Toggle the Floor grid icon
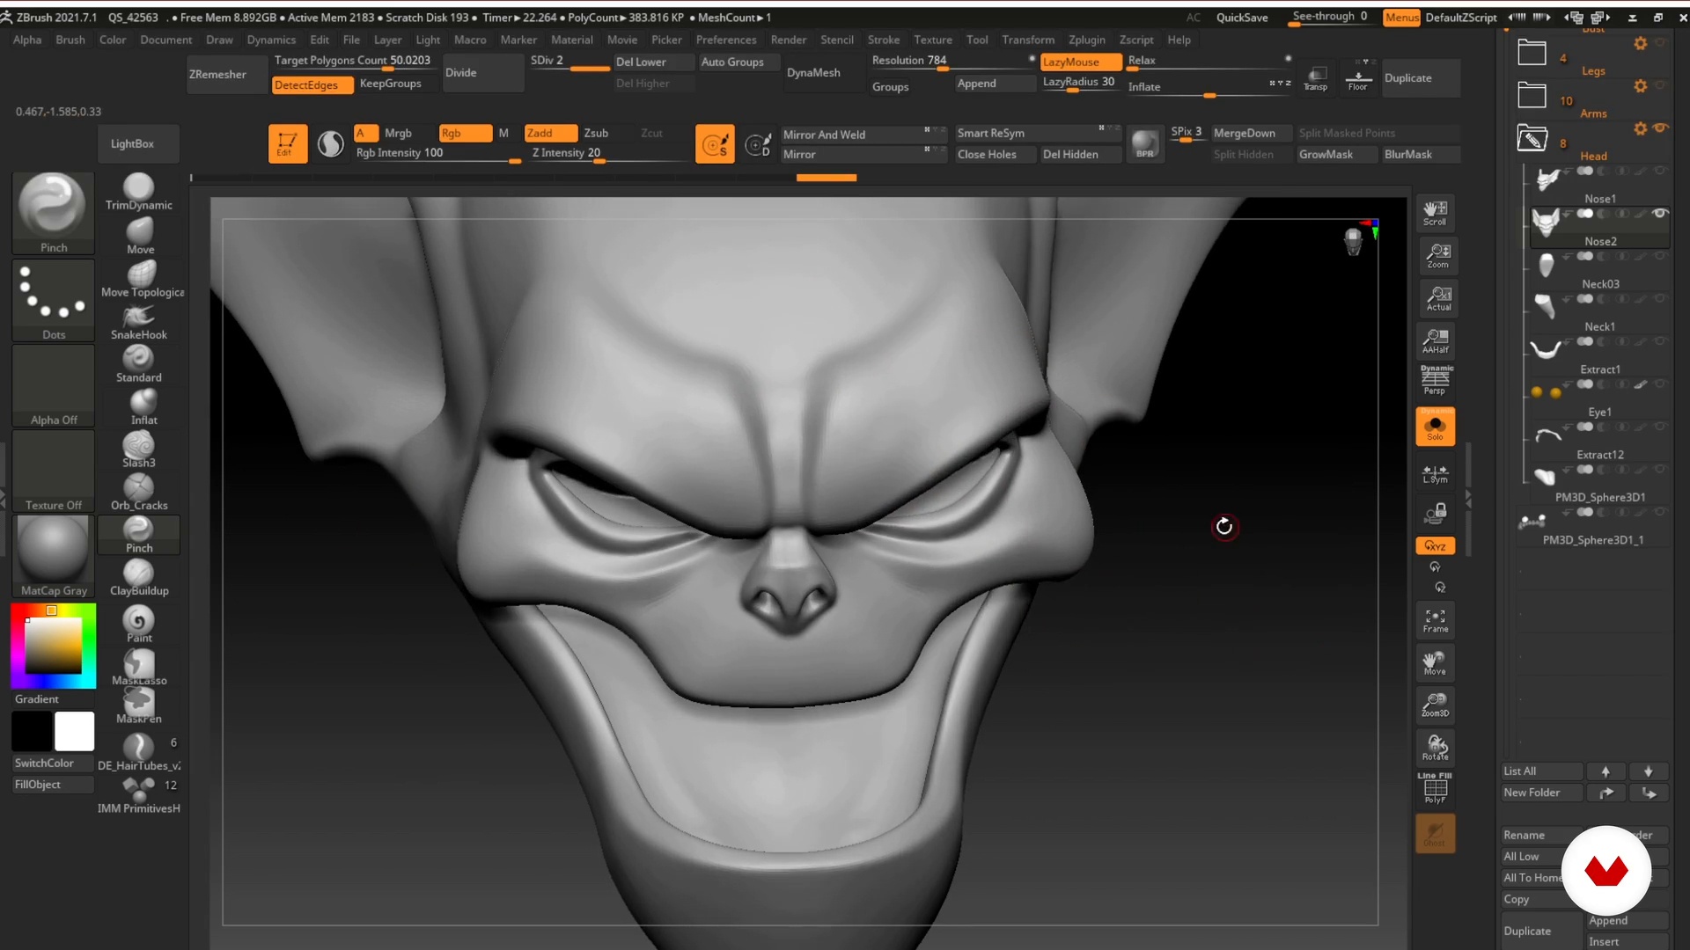 click(1358, 77)
